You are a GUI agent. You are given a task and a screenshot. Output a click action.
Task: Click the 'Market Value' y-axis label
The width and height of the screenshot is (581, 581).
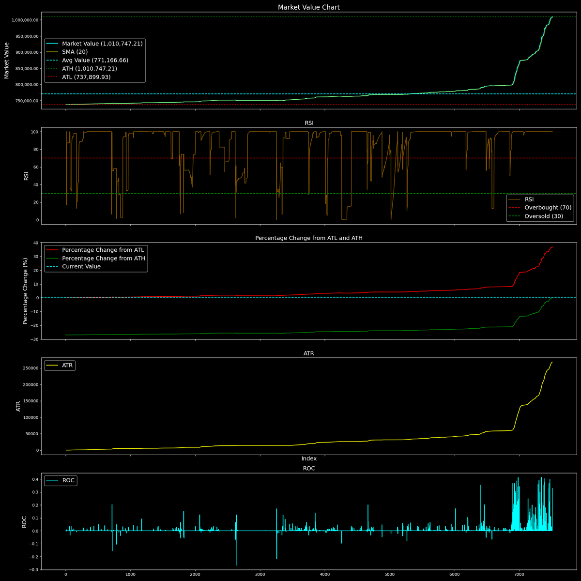point(7,61)
